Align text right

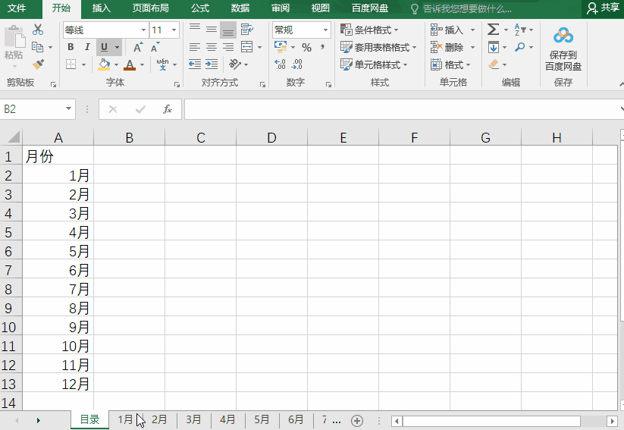(228, 47)
